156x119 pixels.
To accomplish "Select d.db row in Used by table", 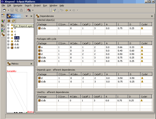I will click(95, 101).
